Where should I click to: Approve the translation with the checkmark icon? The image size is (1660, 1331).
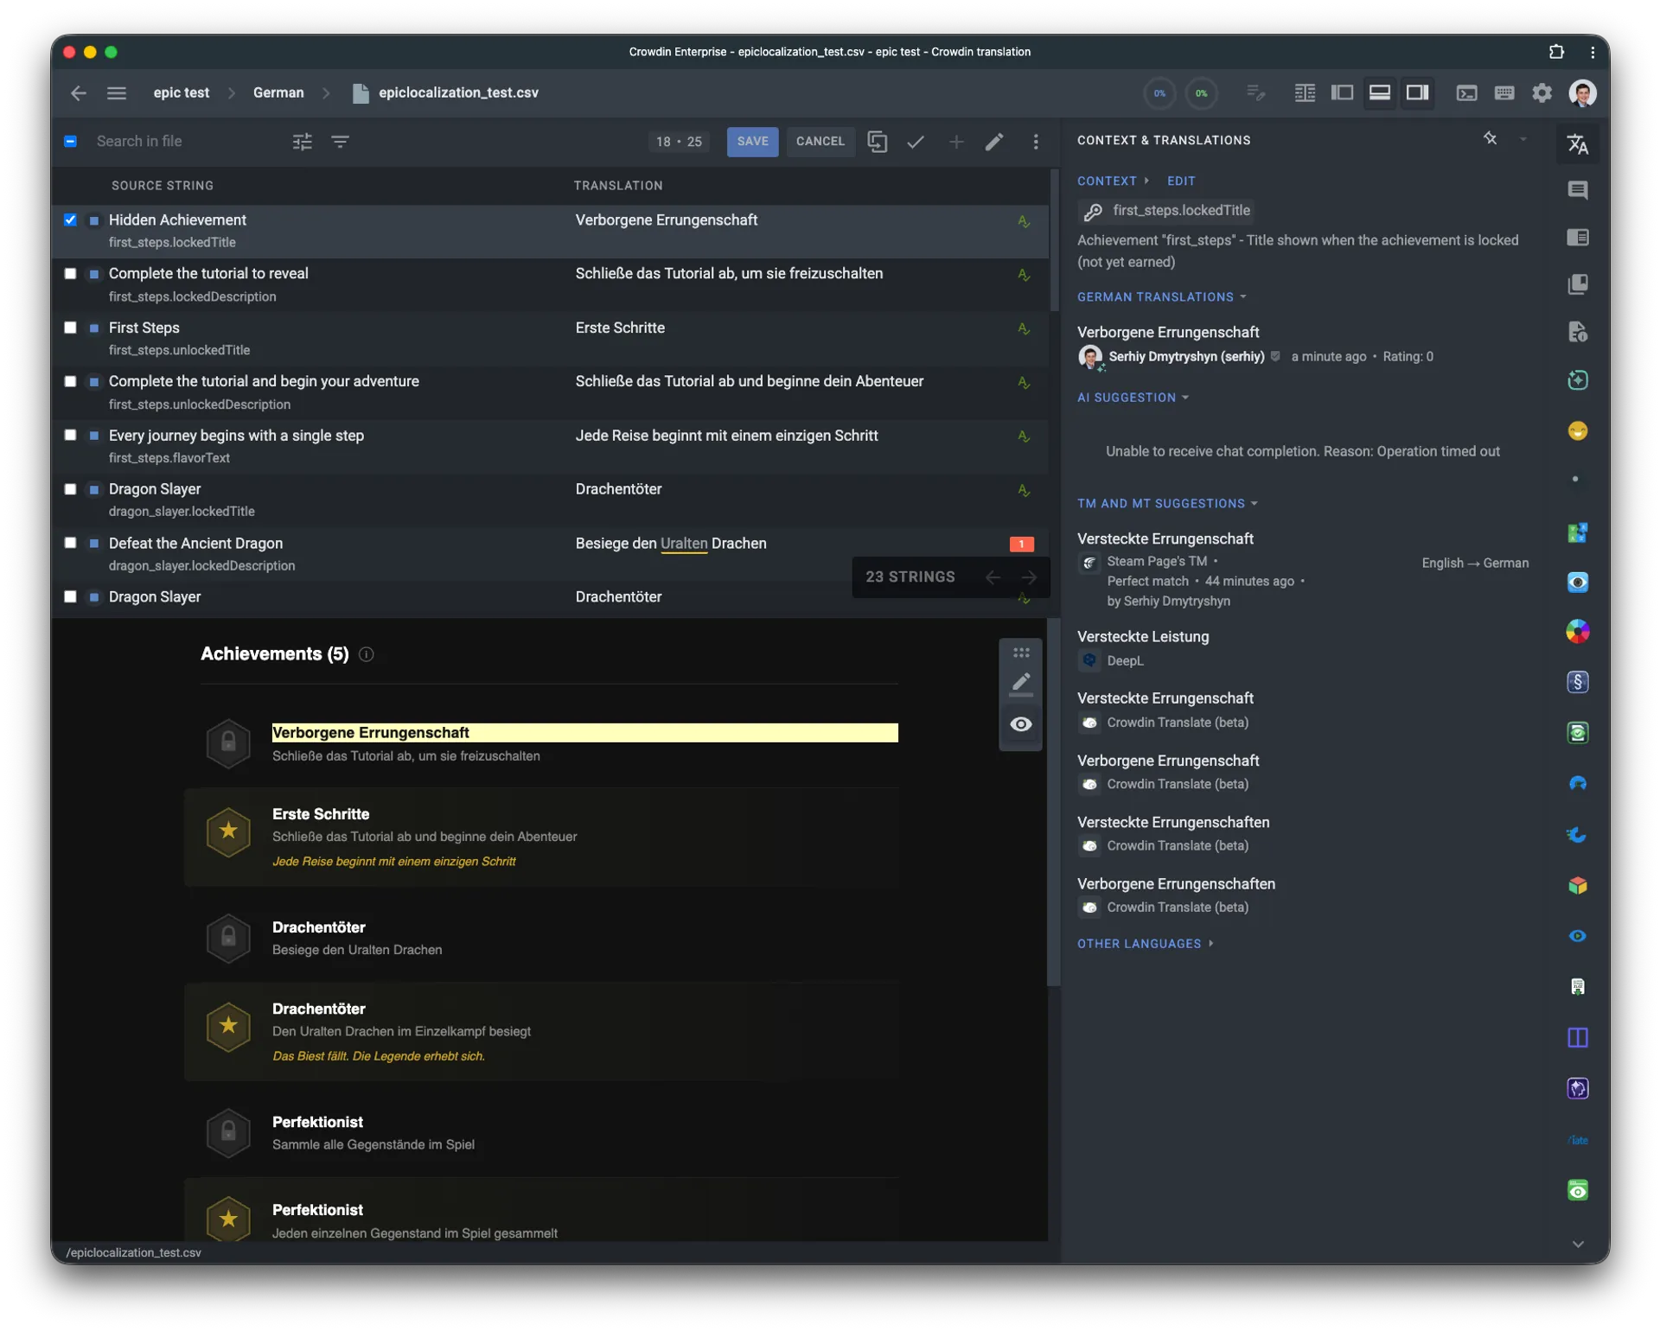[x=916, y=142]
